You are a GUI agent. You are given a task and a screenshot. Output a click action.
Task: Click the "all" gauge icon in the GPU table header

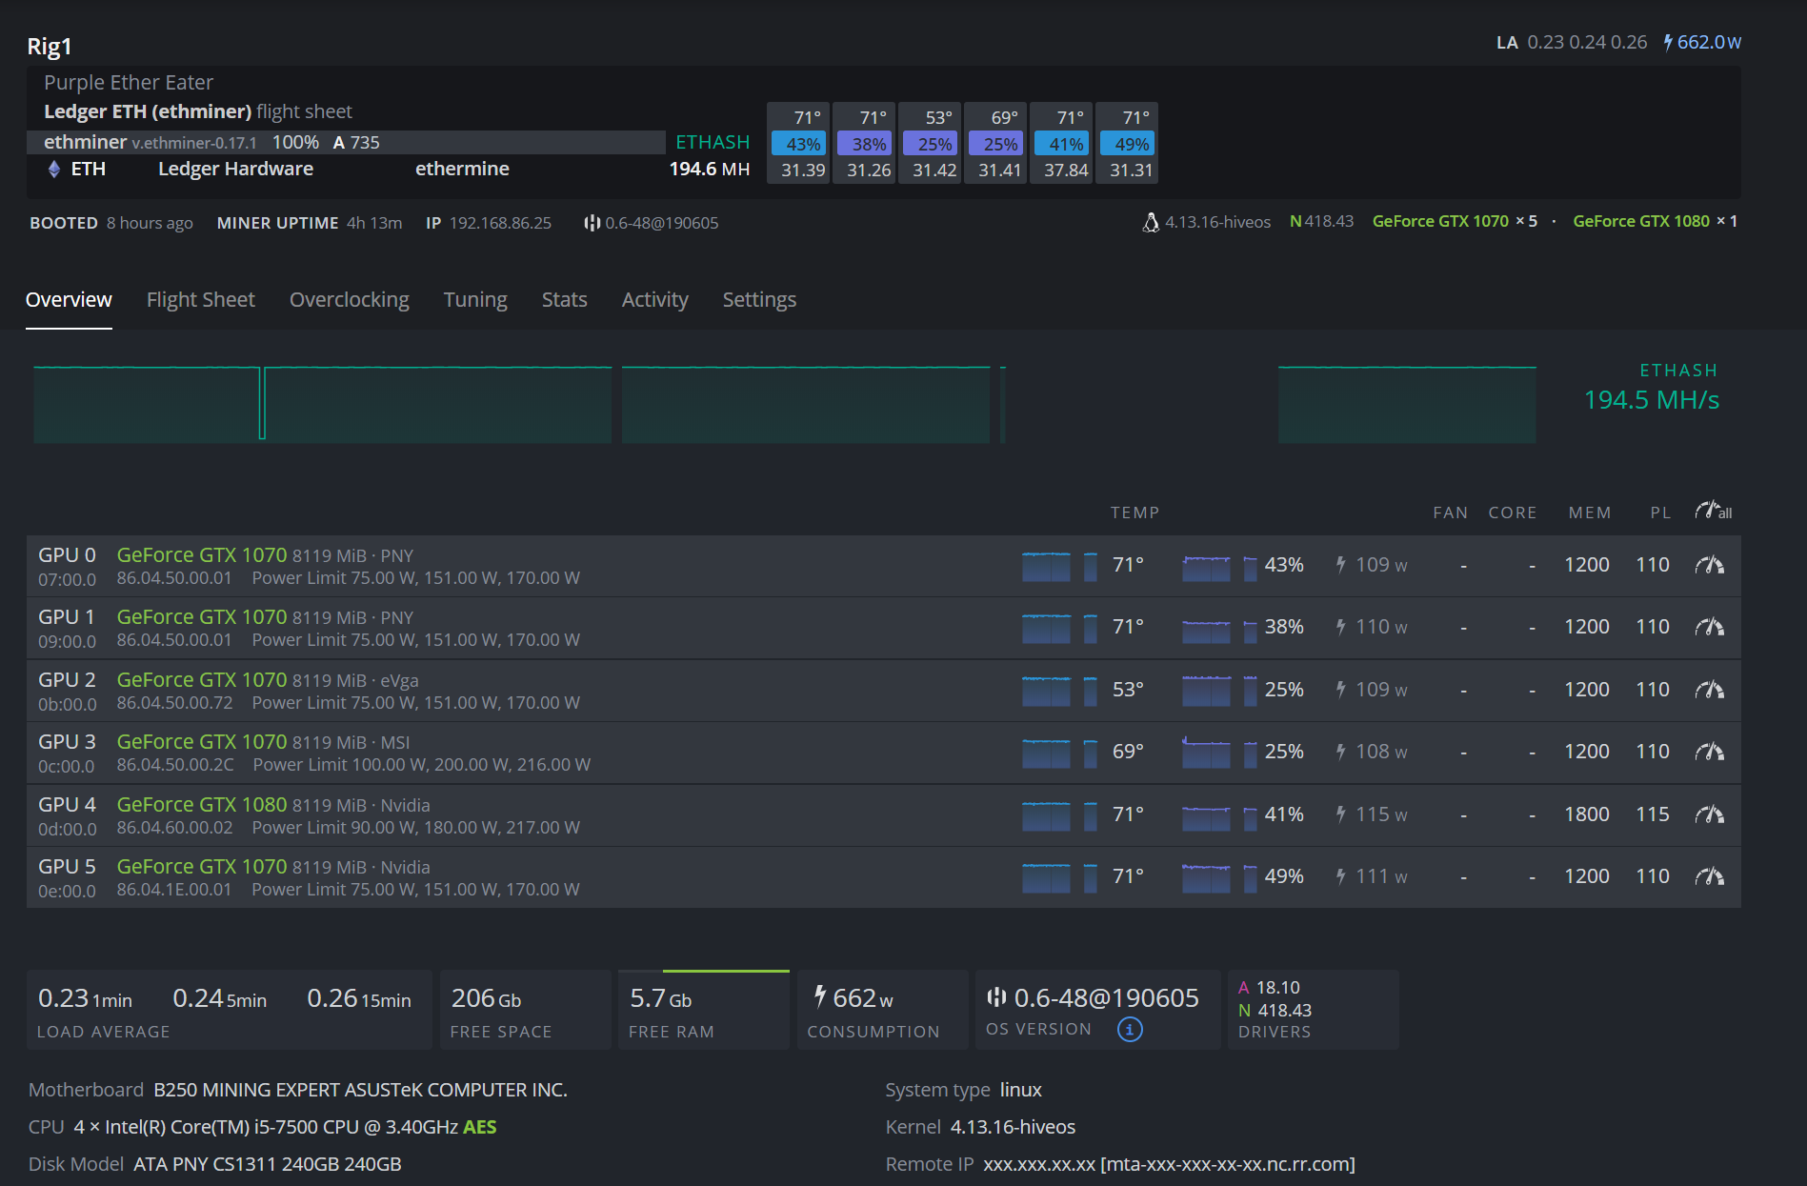[1712, 511]
